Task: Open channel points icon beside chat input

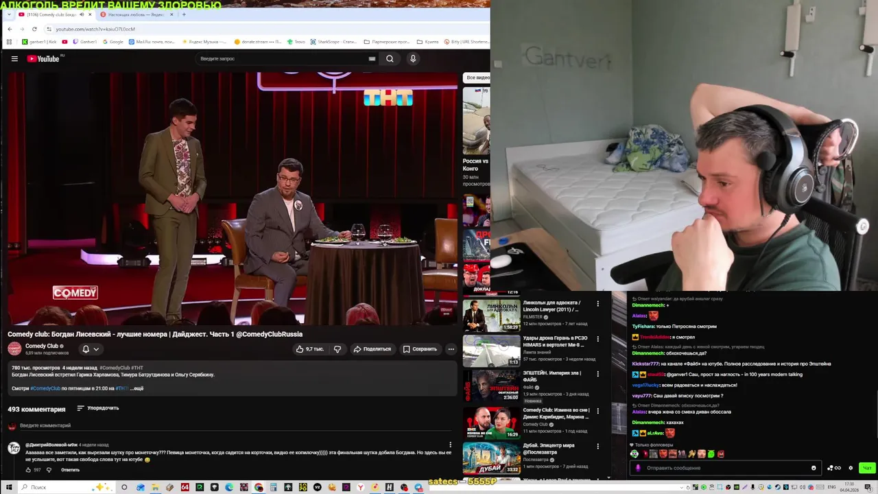Action: click(834, 468)
